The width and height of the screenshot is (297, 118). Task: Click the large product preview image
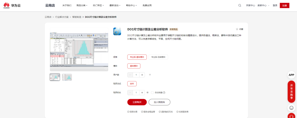click(79, 50)
